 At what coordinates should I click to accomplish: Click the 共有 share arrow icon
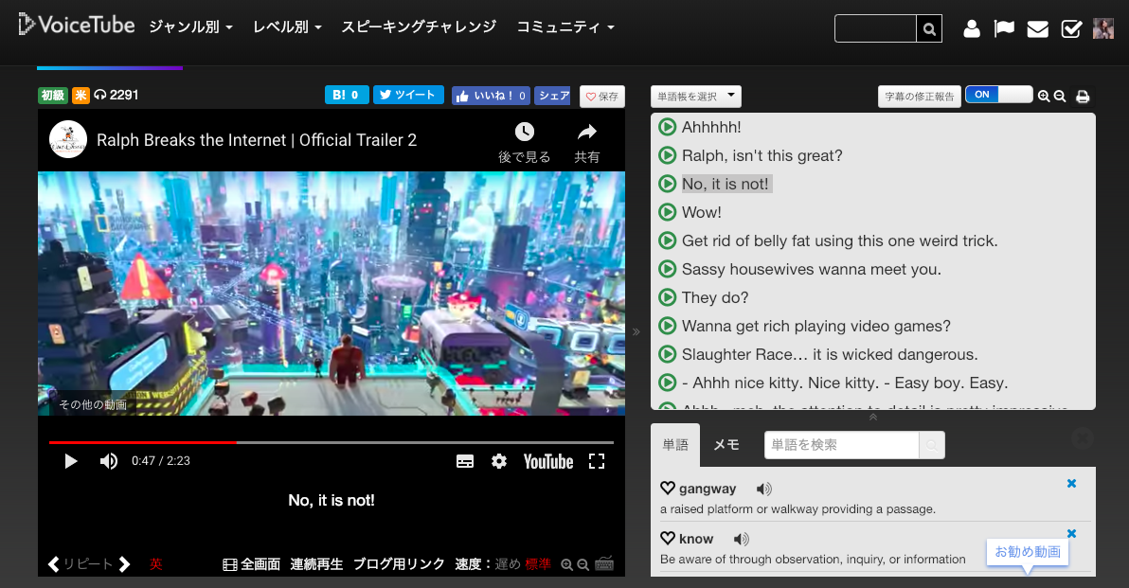click(x=587, y=132)
